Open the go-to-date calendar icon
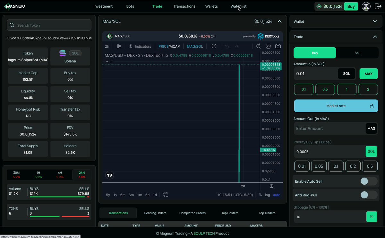The image size is (385, 238). pos(166,194)
